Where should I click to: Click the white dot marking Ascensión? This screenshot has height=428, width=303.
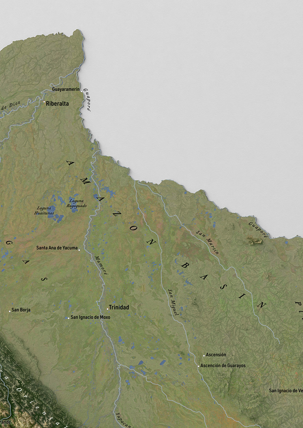204,356
